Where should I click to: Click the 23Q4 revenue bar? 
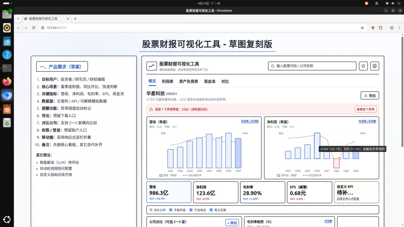coord(238,153)
